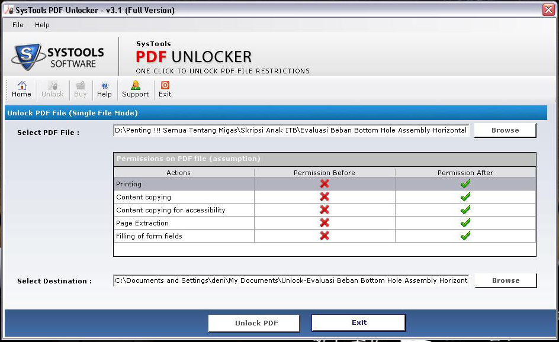The width and height of the screenshot is (559, 342).
Task: Click the Actions column header
Action: click(x=184, y=173)
